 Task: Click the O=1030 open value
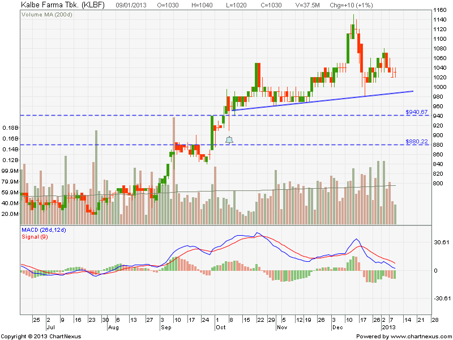tap(168, 5)
